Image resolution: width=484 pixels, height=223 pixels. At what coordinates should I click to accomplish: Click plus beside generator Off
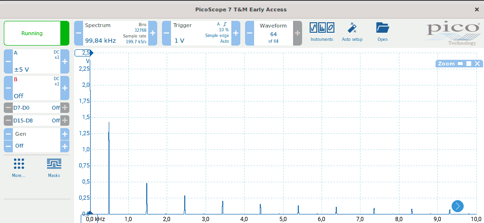65,146
